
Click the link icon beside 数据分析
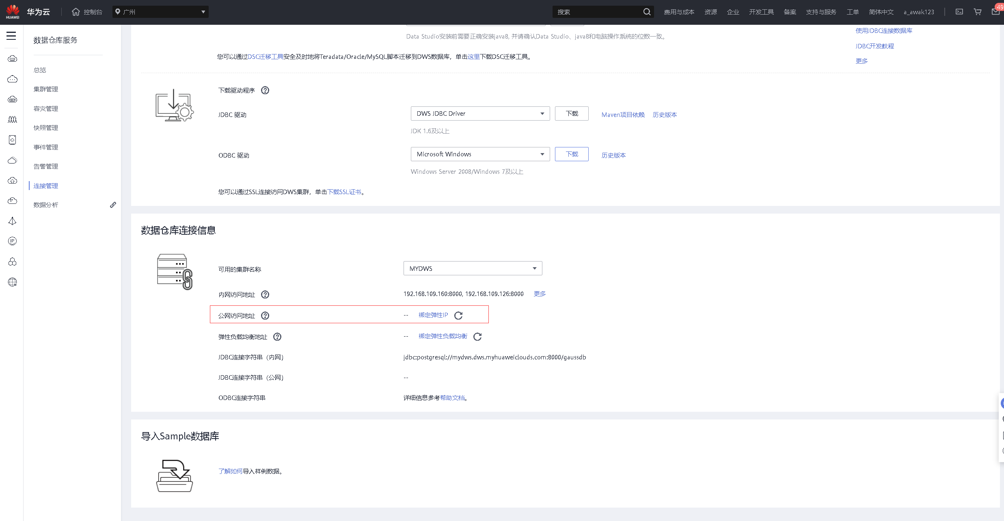113,205
